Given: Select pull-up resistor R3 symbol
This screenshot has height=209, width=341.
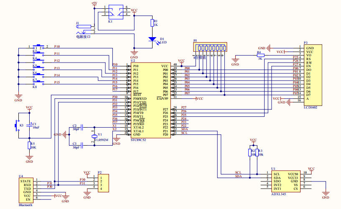Looking at the screenshot, I should [257, 153].
